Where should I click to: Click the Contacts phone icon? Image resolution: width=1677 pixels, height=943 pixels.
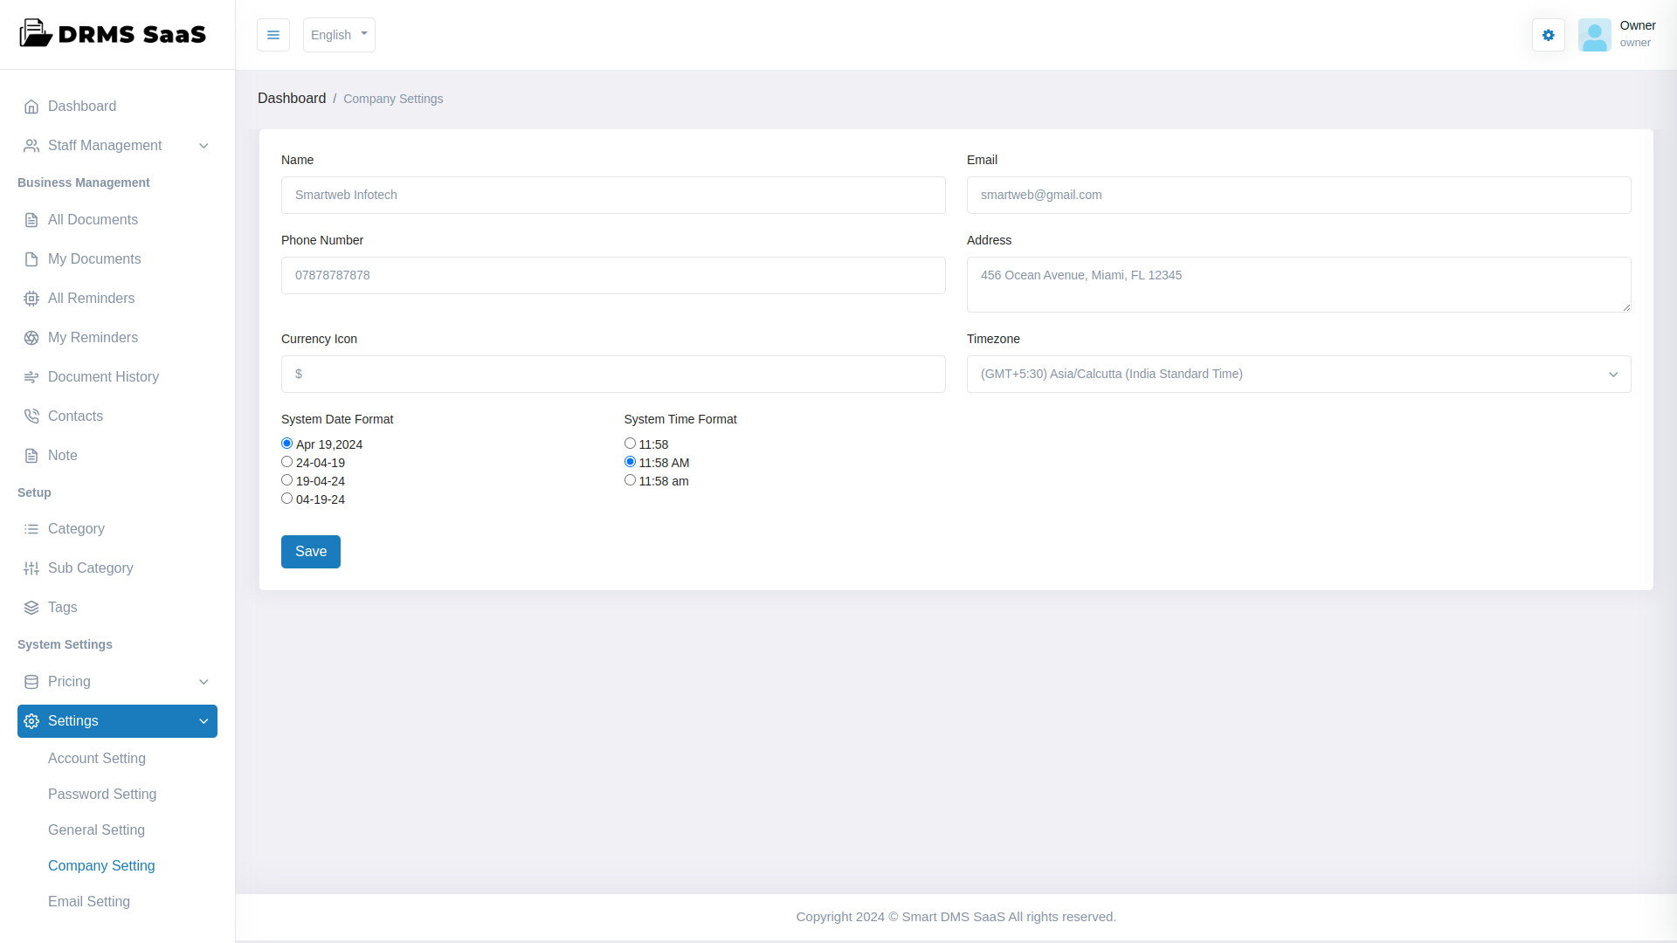tap(31, 416)
